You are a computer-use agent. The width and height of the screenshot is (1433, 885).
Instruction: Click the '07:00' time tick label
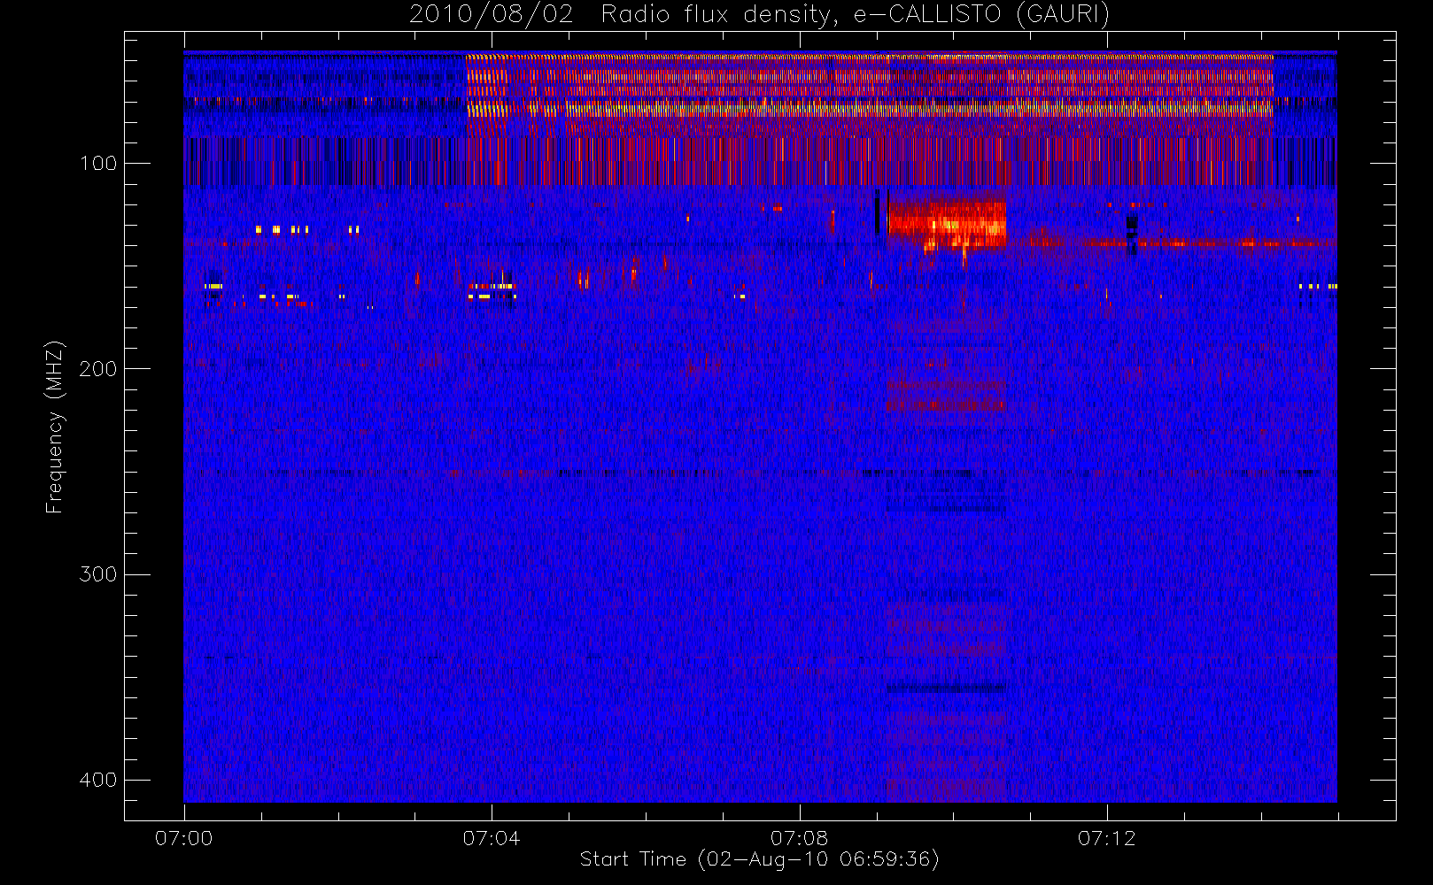(x=184, y=838)
